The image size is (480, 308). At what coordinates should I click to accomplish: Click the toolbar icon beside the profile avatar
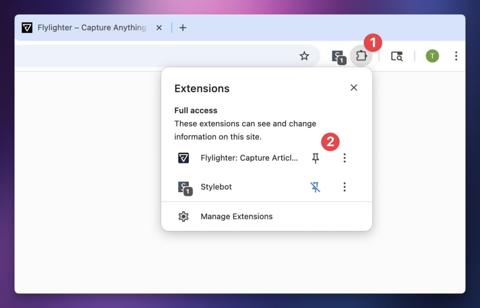[397, 56]
